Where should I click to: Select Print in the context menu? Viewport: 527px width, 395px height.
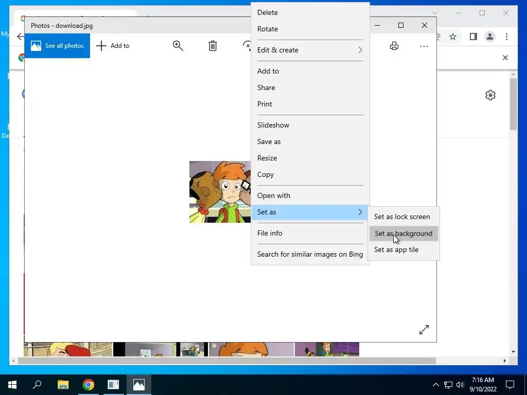(310, 104)
